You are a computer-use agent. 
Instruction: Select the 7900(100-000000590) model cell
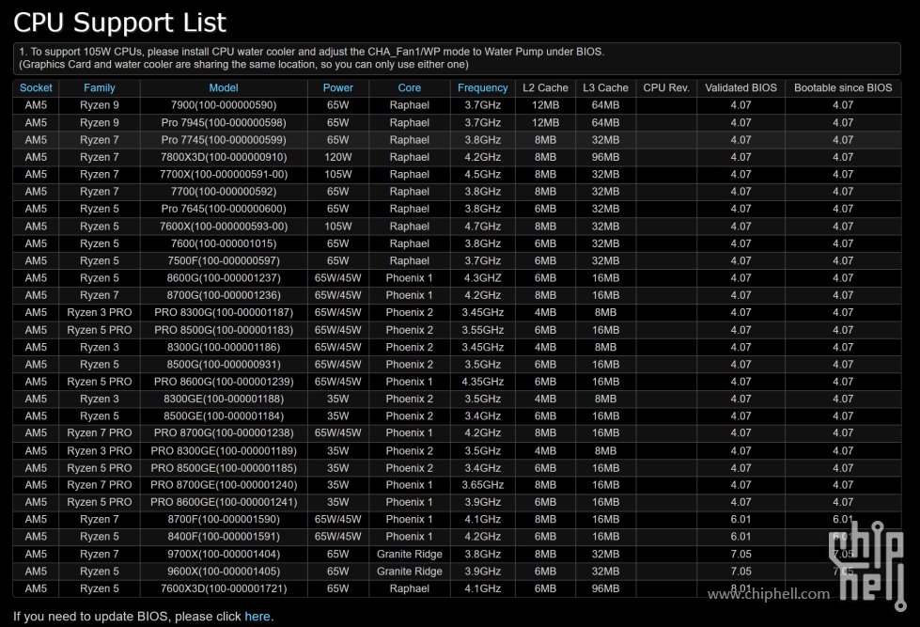pyautogui.click(x=224, y=105)
